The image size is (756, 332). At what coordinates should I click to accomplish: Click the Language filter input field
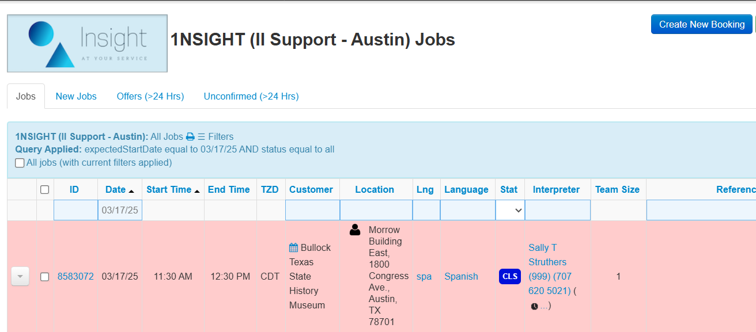click(468, 211)
